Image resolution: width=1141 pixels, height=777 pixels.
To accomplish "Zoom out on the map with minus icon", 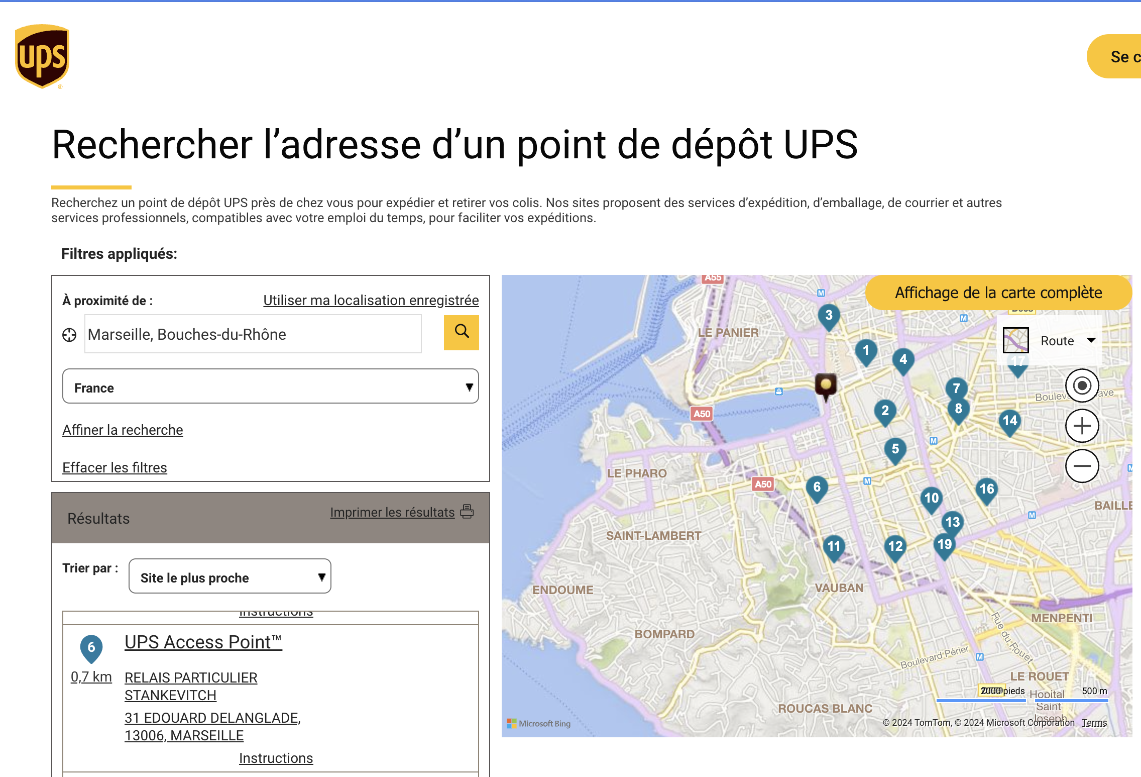I will coord(1082,465).
